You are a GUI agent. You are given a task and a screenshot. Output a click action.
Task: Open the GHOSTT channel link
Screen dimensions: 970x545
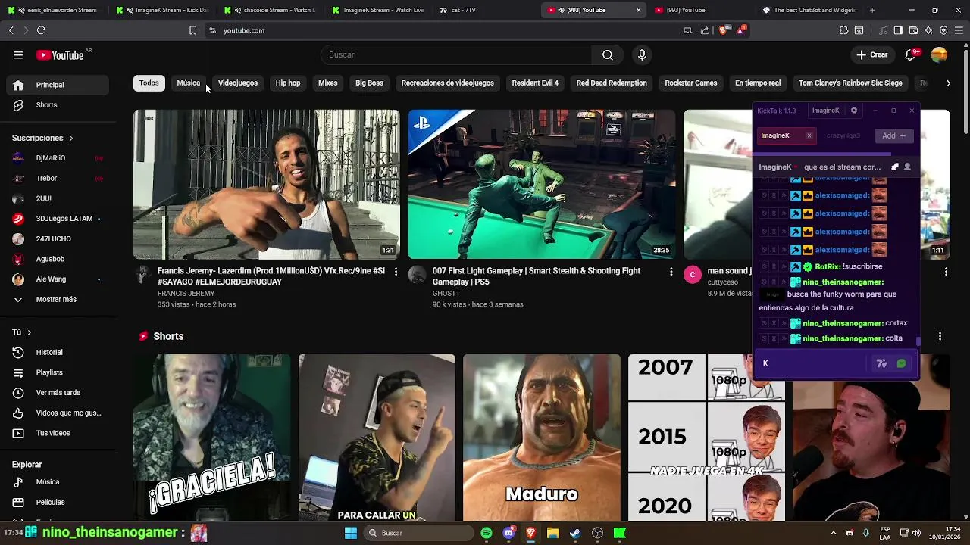pyautogui.click(x=446, y=293)
